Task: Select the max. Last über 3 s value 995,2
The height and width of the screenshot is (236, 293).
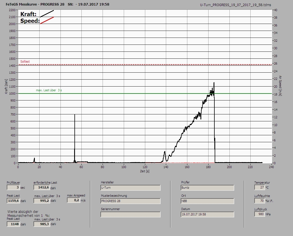Action: pyautogui.click(x=42, y=201)
